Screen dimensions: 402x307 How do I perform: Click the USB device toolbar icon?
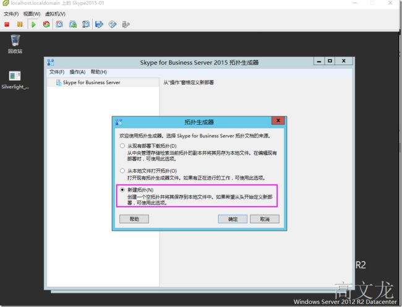point(126,24)
